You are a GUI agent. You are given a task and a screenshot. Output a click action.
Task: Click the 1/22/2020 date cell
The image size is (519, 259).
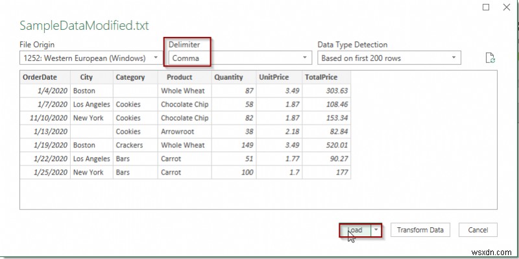pos(45,158)
